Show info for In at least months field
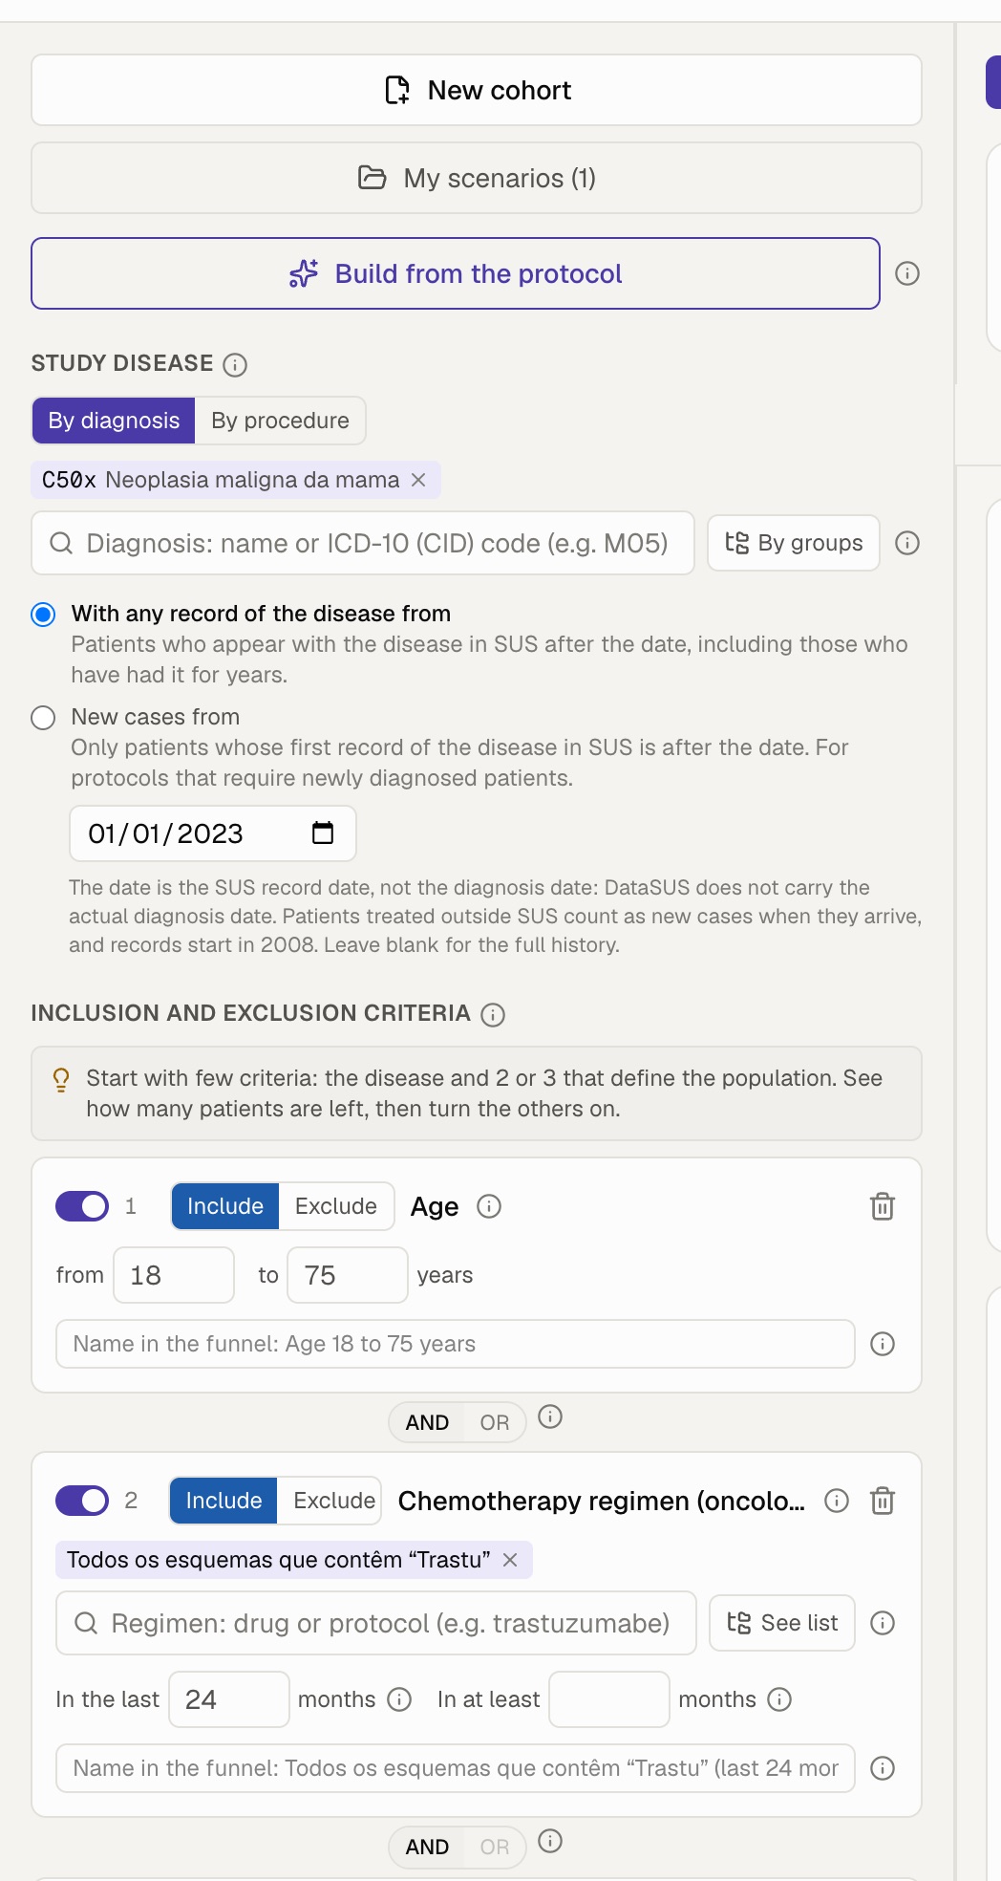The width and height of the screenshot is (1001, 1881). tap(779, 1699)
